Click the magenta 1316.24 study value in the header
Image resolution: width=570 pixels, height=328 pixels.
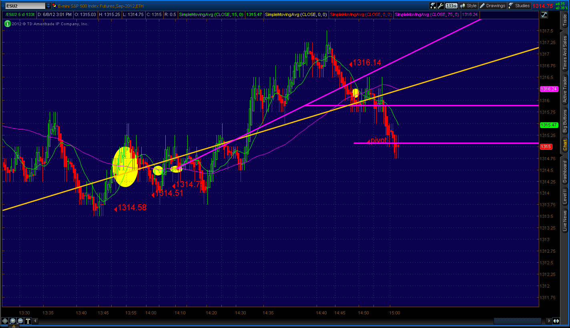pyautogui.click(x=470, y=15)
